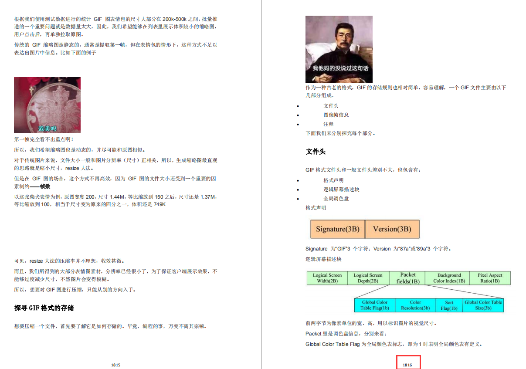Click the Signature(3B) box in diagram
526x369 pixels.
(x=338, y=229)
